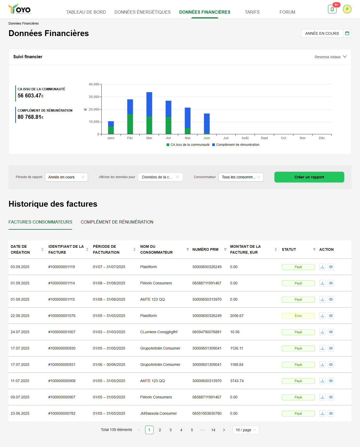
Task: Expand the Revenus totaux dropdown
Action: point(330,57)
